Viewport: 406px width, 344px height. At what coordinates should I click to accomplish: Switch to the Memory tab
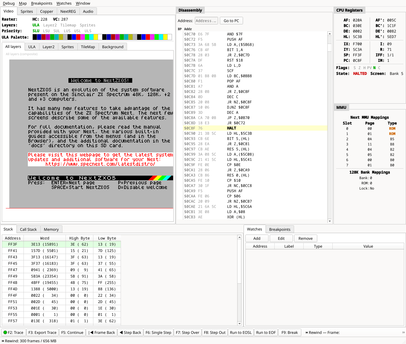coord(51,229)
